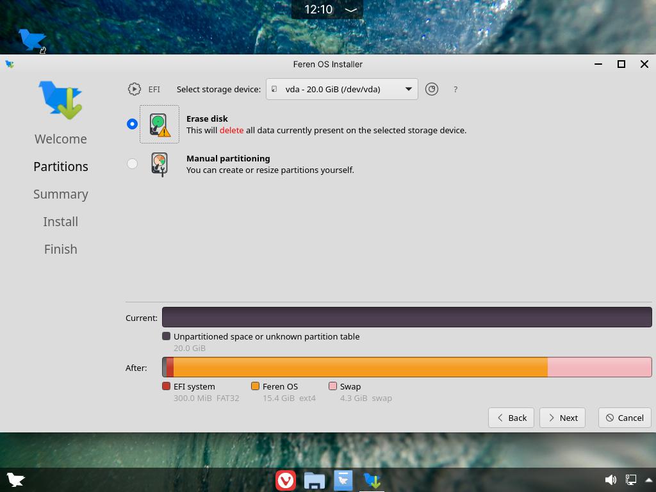656x492 pixels.
Task: Click the Manual partitioning label
Action: click(228, 159)
